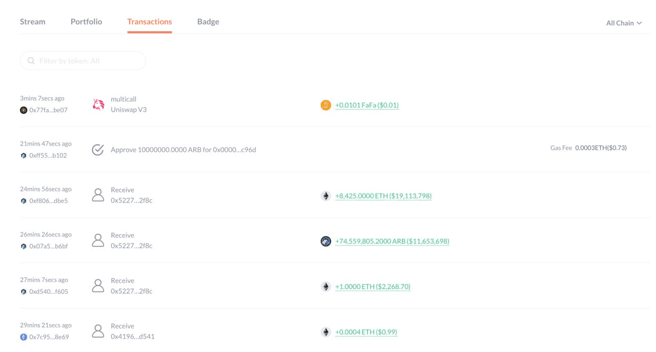Click the Approve 10000000.0000 ARB text
Screen dimensions: 656x352
point(183,150)
